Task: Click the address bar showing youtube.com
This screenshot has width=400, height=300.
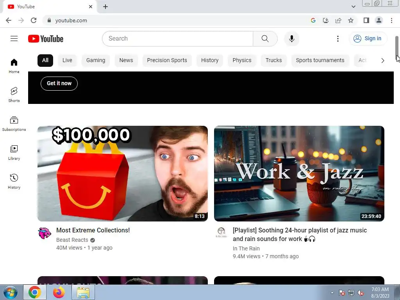Action: point(176,20)
